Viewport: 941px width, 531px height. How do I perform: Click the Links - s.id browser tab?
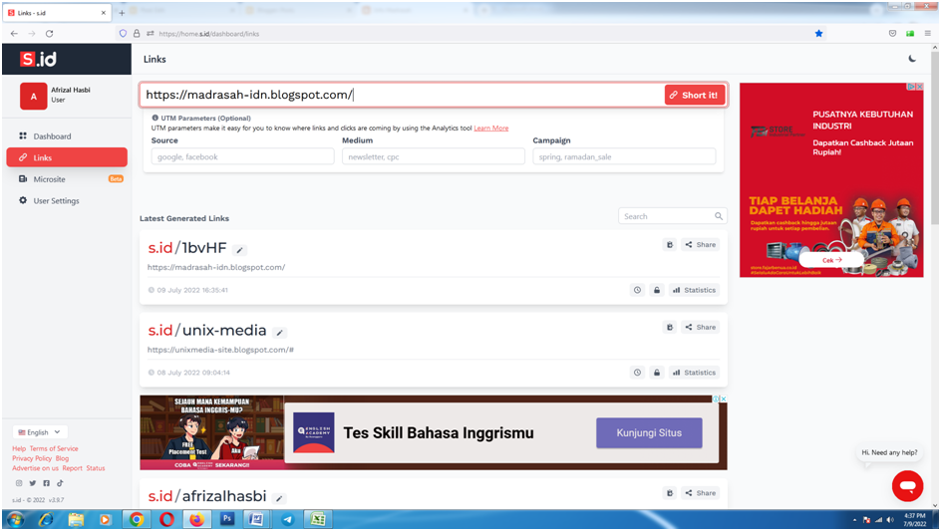tap(57, 13)
